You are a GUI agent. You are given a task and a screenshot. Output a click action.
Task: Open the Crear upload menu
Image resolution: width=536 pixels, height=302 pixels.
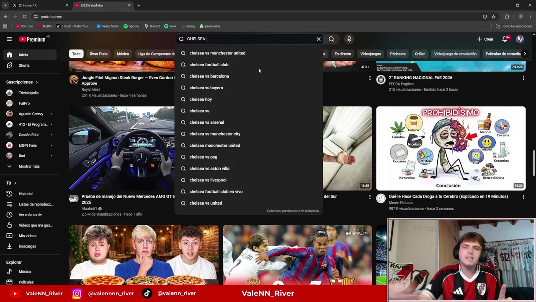[485, 39]
